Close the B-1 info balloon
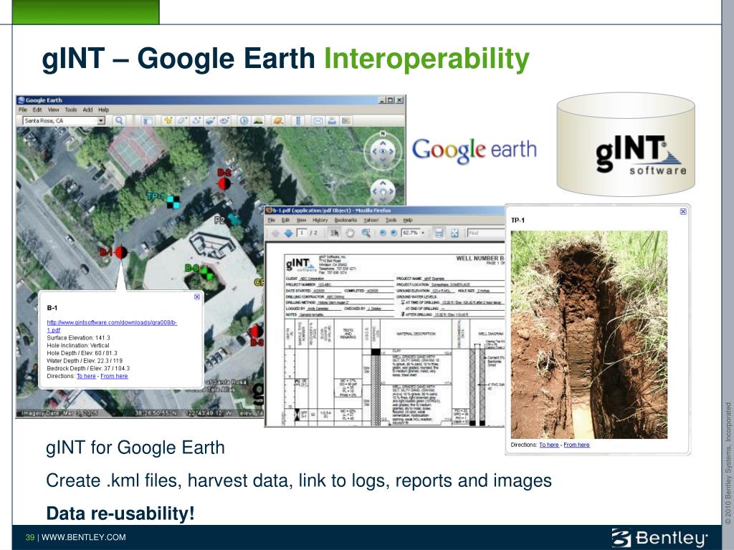 (197, 297)
